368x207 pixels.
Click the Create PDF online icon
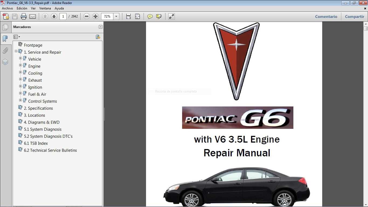click(6, 16)
